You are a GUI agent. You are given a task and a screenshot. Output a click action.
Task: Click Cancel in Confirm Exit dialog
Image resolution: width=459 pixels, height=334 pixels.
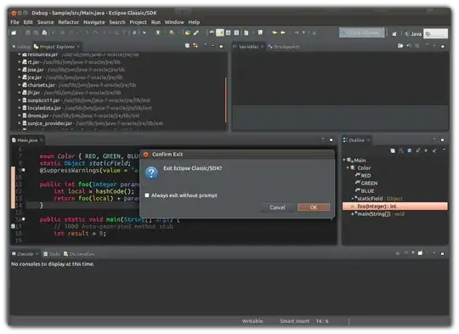(277, 207)
